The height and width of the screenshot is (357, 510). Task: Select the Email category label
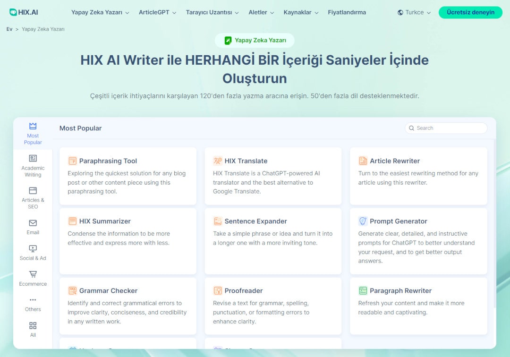[33, 232]
